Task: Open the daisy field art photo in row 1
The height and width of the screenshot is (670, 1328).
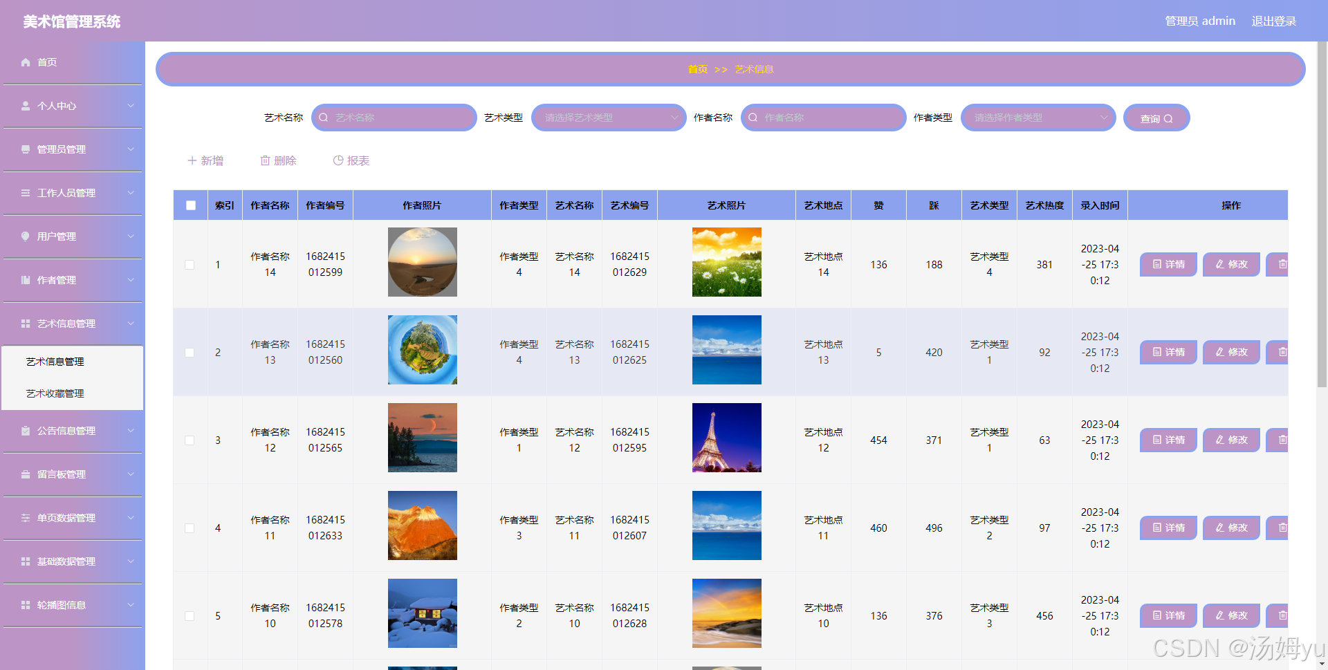Action: [x=727, y=262]
